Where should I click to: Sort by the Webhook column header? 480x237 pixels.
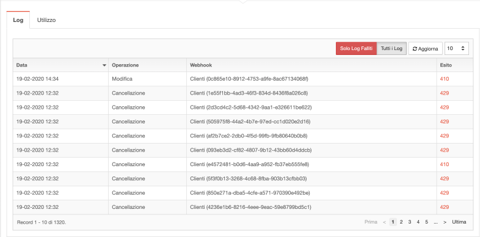click(x=201, y=65)
